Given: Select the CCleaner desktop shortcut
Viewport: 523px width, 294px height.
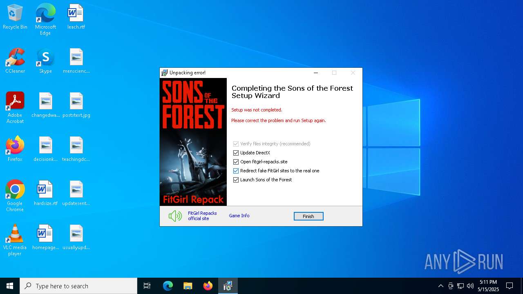Looking at the screenshot, I should pyautogui.click(x=15, y=61).
